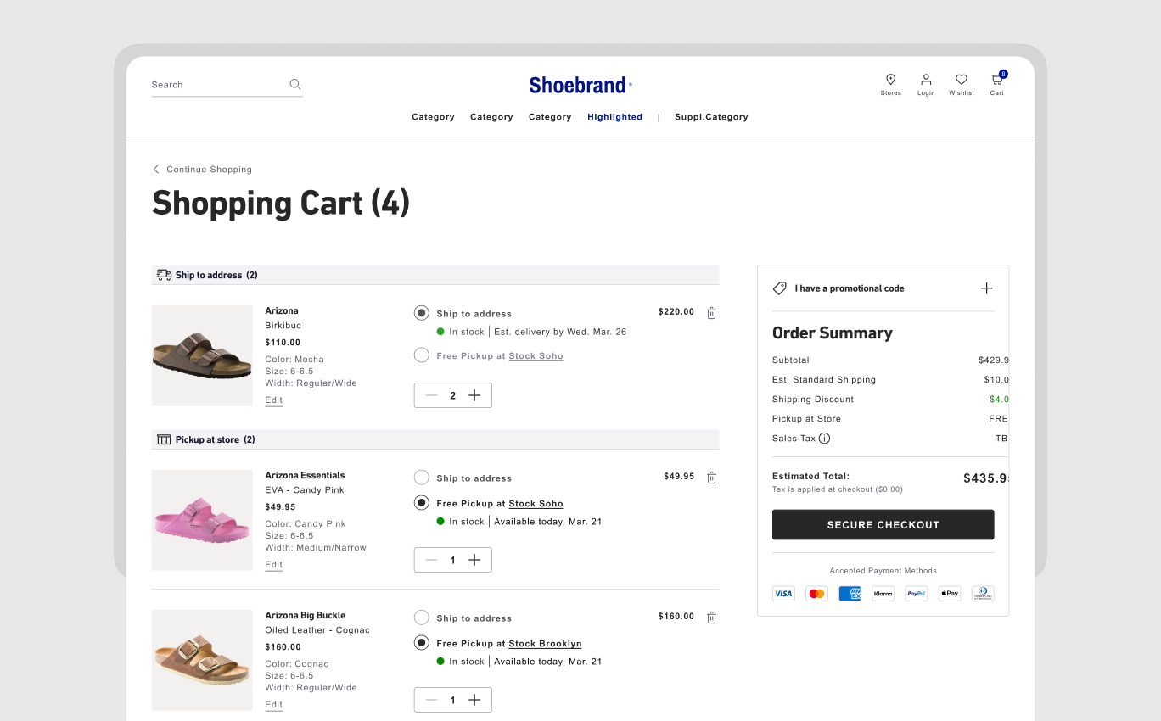Open Stock Soho link under Arizona Essentials
This screenshot has height=721, width=1161.
click(x=536, y=504)
